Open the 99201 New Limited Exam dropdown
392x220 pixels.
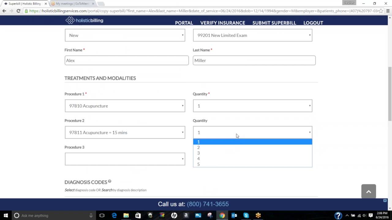253,35
